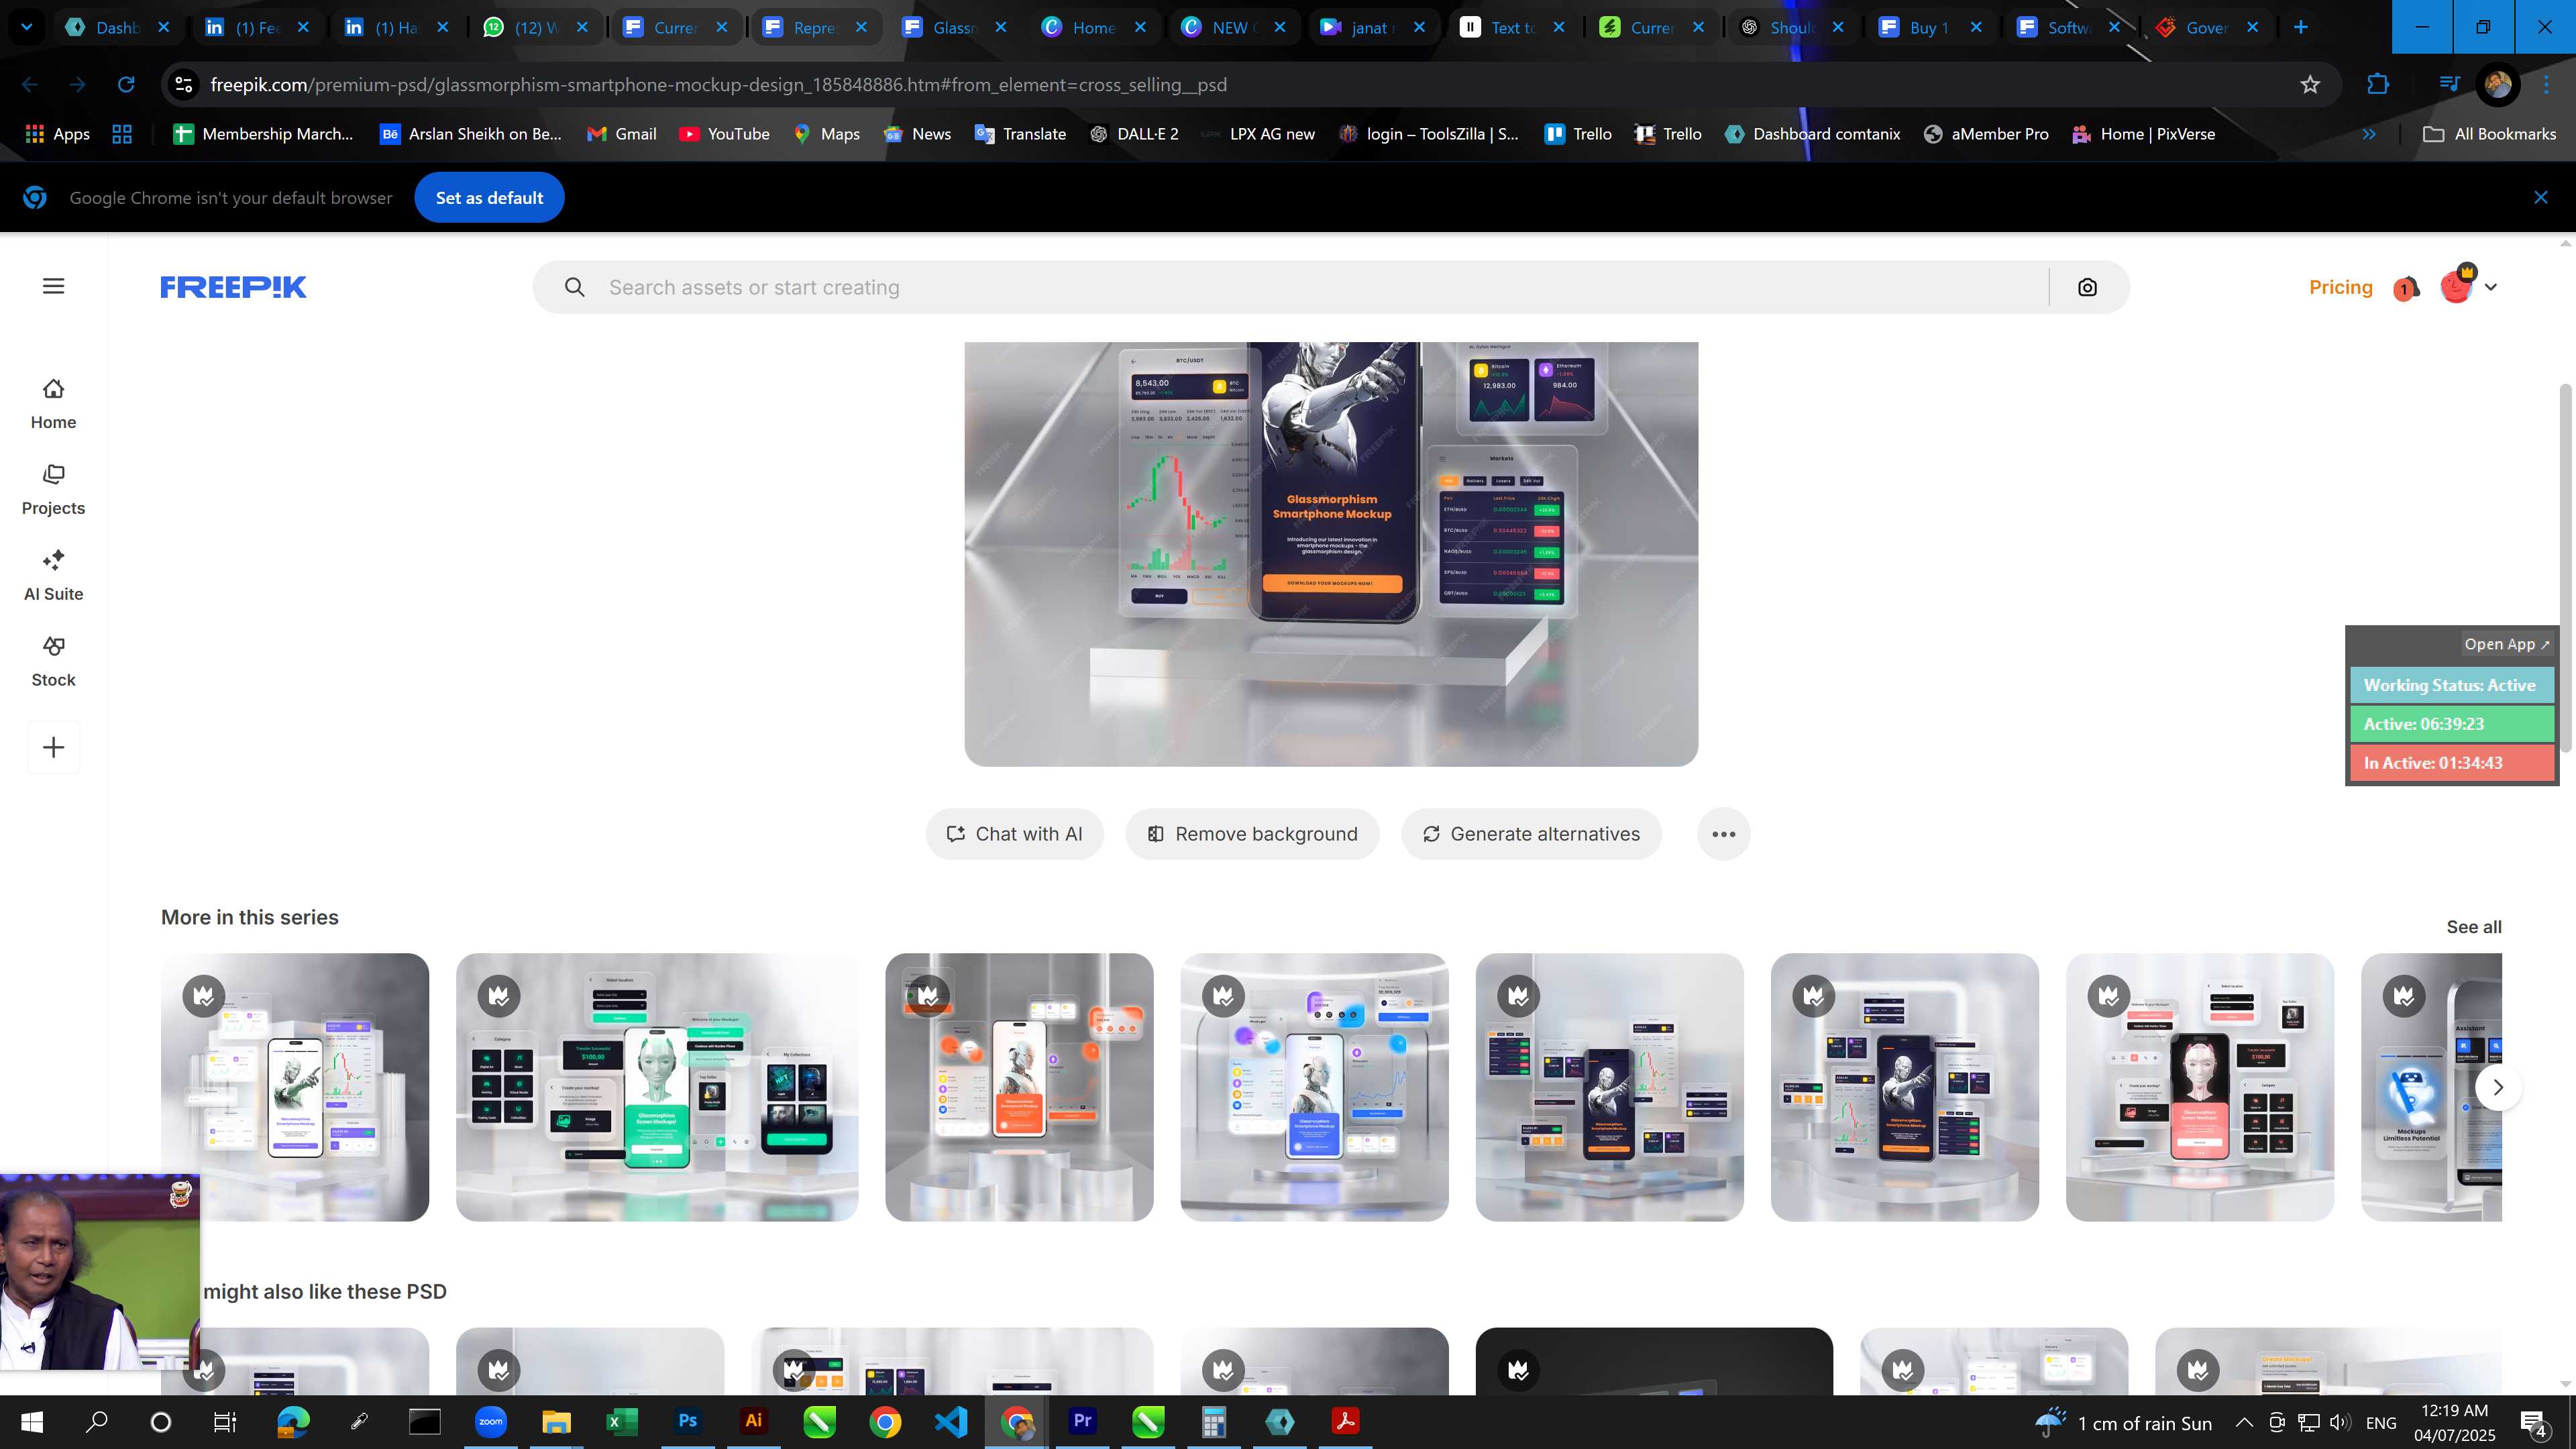
Task: Click the Freepik logo
Action: pos(233,287)
